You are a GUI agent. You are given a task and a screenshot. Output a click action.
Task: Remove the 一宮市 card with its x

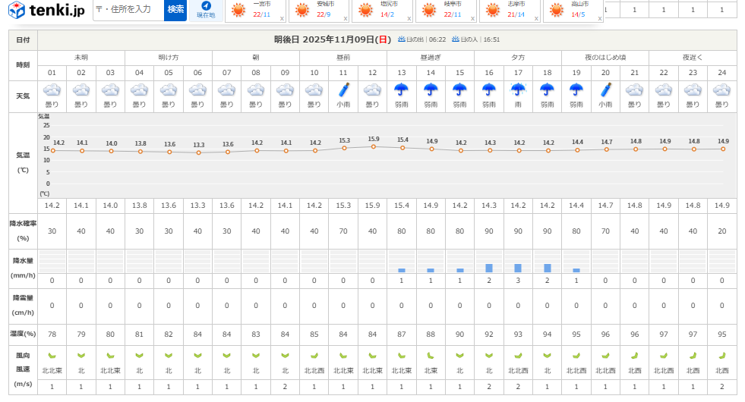[283, 17]
